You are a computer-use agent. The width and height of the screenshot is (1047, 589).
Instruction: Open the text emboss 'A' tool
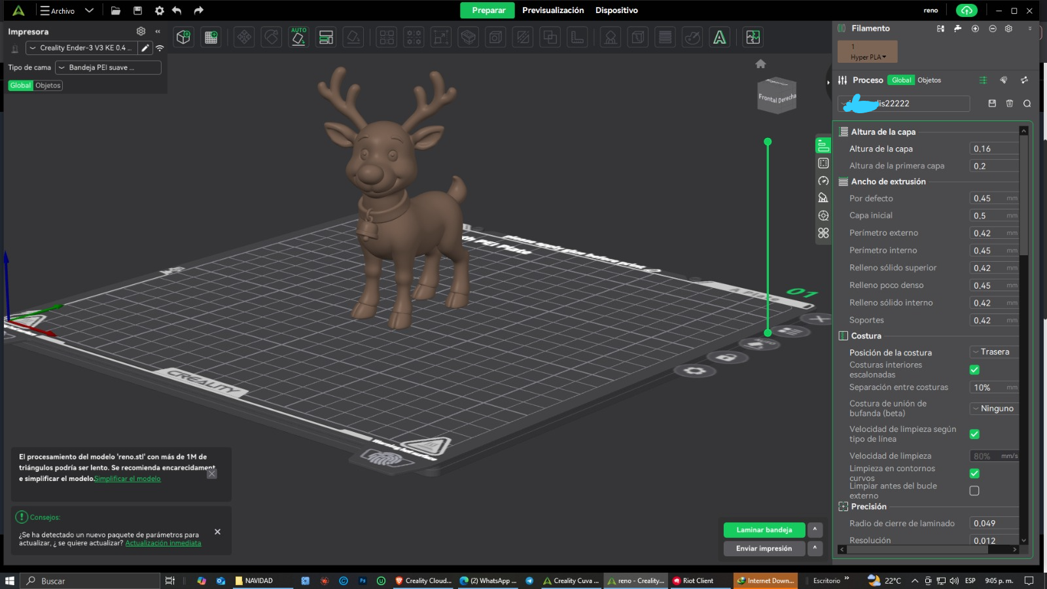pos(719,37)
